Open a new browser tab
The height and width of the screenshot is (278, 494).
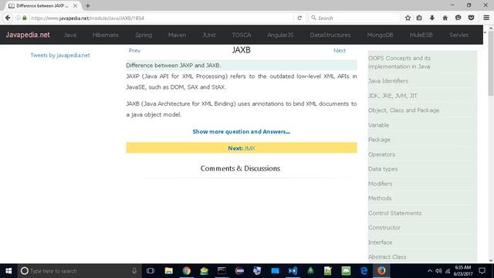[87, 5]
